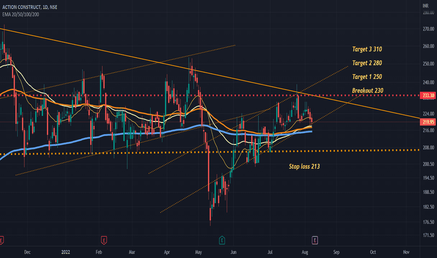437x258 pixels.
Task: Select the 219.95 current price label
Action: click(428, 122)
